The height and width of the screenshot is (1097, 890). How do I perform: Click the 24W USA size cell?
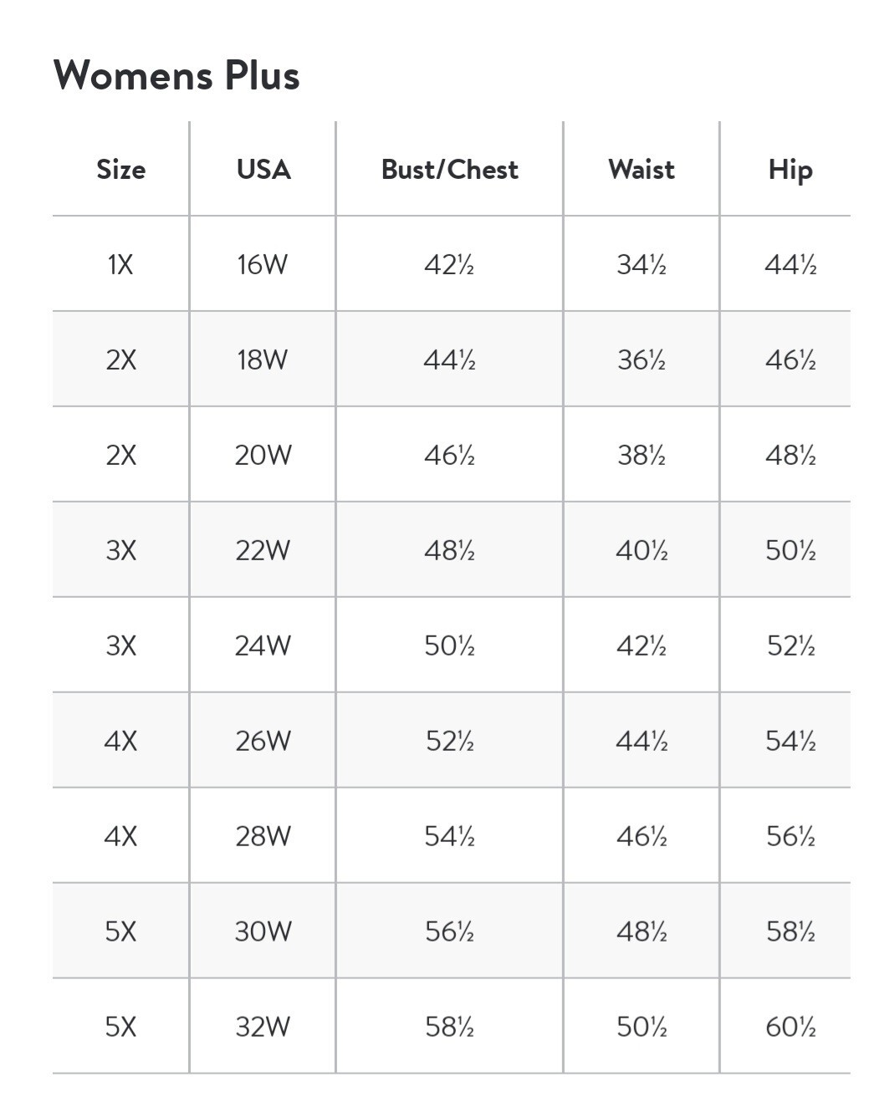point(263,645)
